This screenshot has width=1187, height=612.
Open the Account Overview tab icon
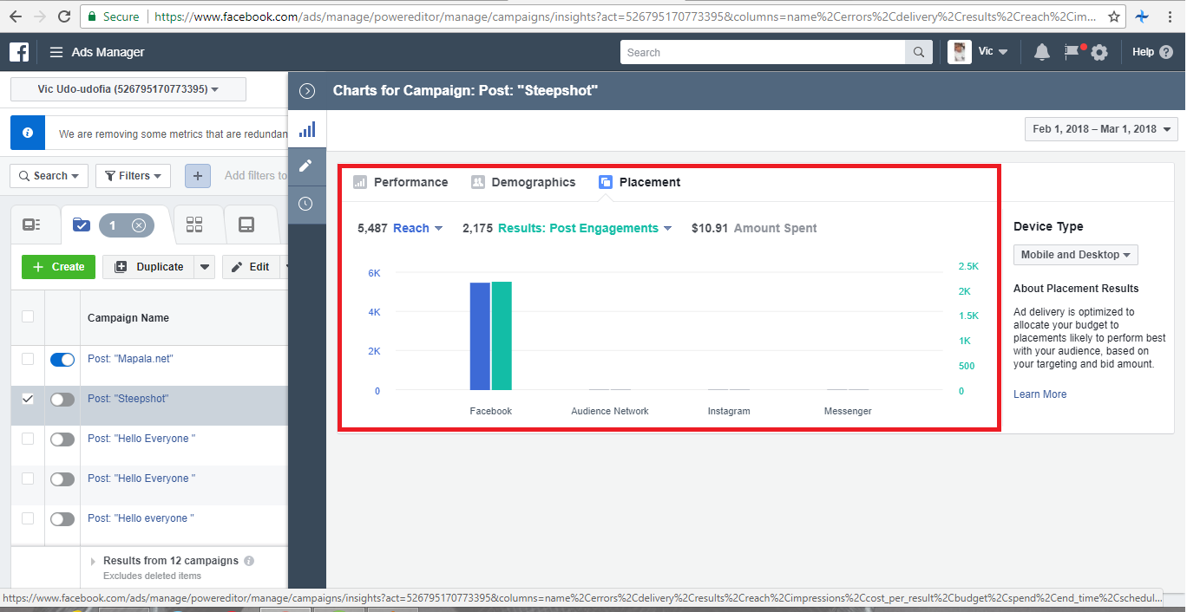click(x=32, y=225)
